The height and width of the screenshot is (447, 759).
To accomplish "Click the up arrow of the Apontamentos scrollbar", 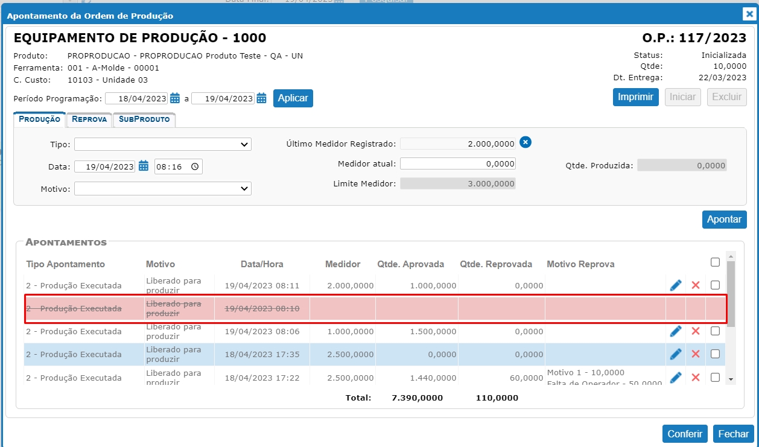I will [731, 256].
